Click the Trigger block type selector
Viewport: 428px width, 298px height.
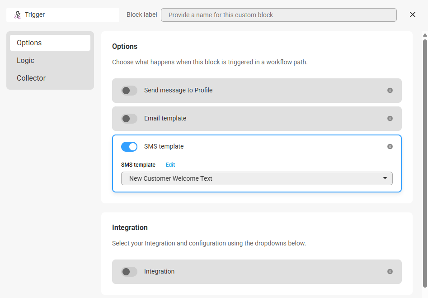[x=63, y=15]
